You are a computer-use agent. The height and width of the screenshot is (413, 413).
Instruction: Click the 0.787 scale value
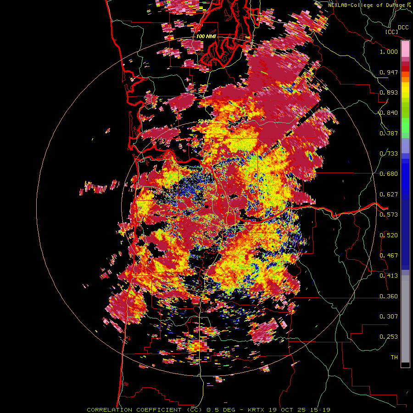click(x=389, y=133)
